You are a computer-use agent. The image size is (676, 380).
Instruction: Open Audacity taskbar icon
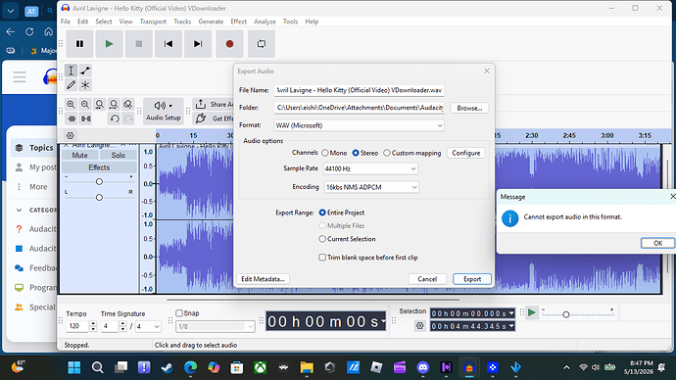(x=469, y=367)
